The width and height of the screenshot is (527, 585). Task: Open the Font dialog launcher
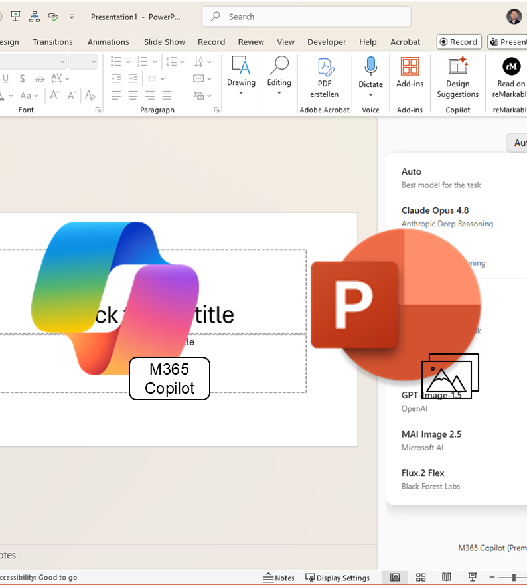pyautogui.click(x=98, y=110)
